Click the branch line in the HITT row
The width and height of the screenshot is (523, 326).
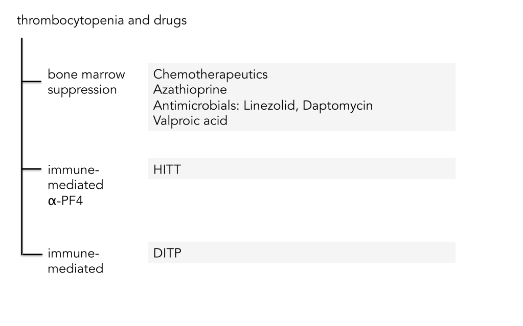pos(32,168)
